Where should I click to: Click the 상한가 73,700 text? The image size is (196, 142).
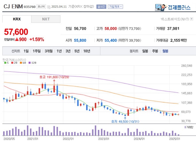129,29
